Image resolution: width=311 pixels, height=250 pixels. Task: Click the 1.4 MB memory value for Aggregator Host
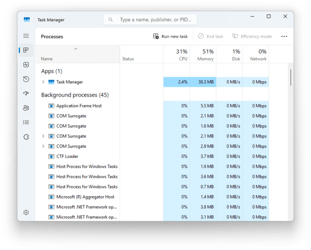click(x=203, y=197)
